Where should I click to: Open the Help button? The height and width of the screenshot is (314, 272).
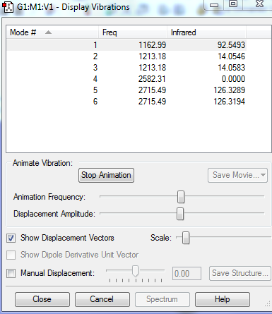pos(223,299)
